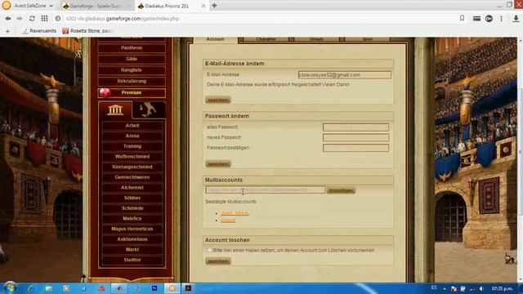Open a new browser tab
523x294 pixels.
point(214,6)
